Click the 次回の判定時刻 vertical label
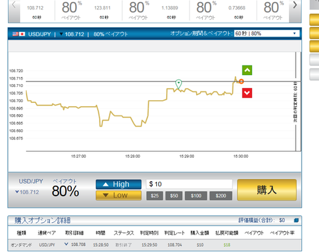This screenshot has width=319, height=252. point(295,102)
